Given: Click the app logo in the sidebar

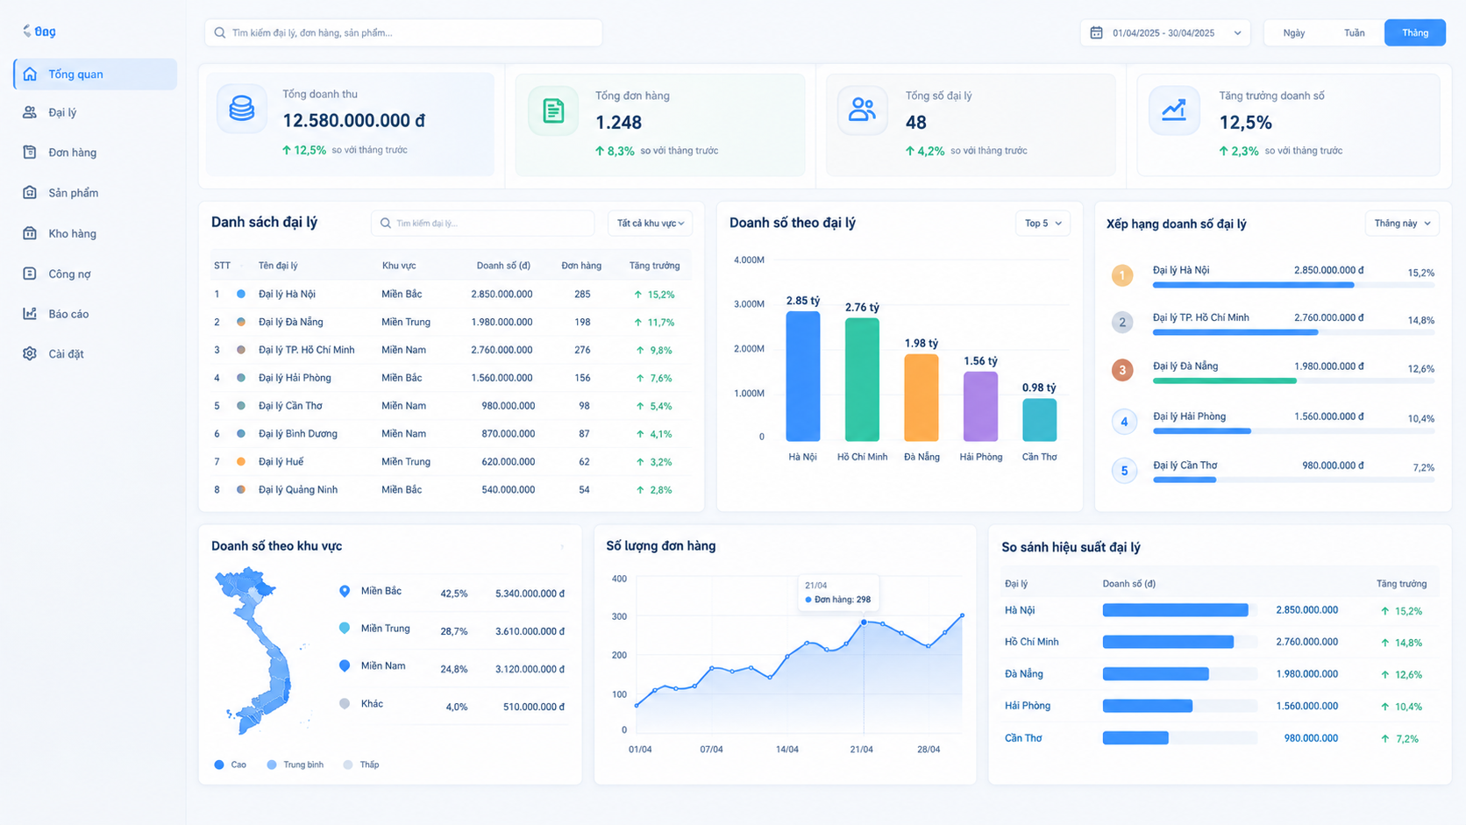Looking at the screenshot, I should click(x=39, y=32).
